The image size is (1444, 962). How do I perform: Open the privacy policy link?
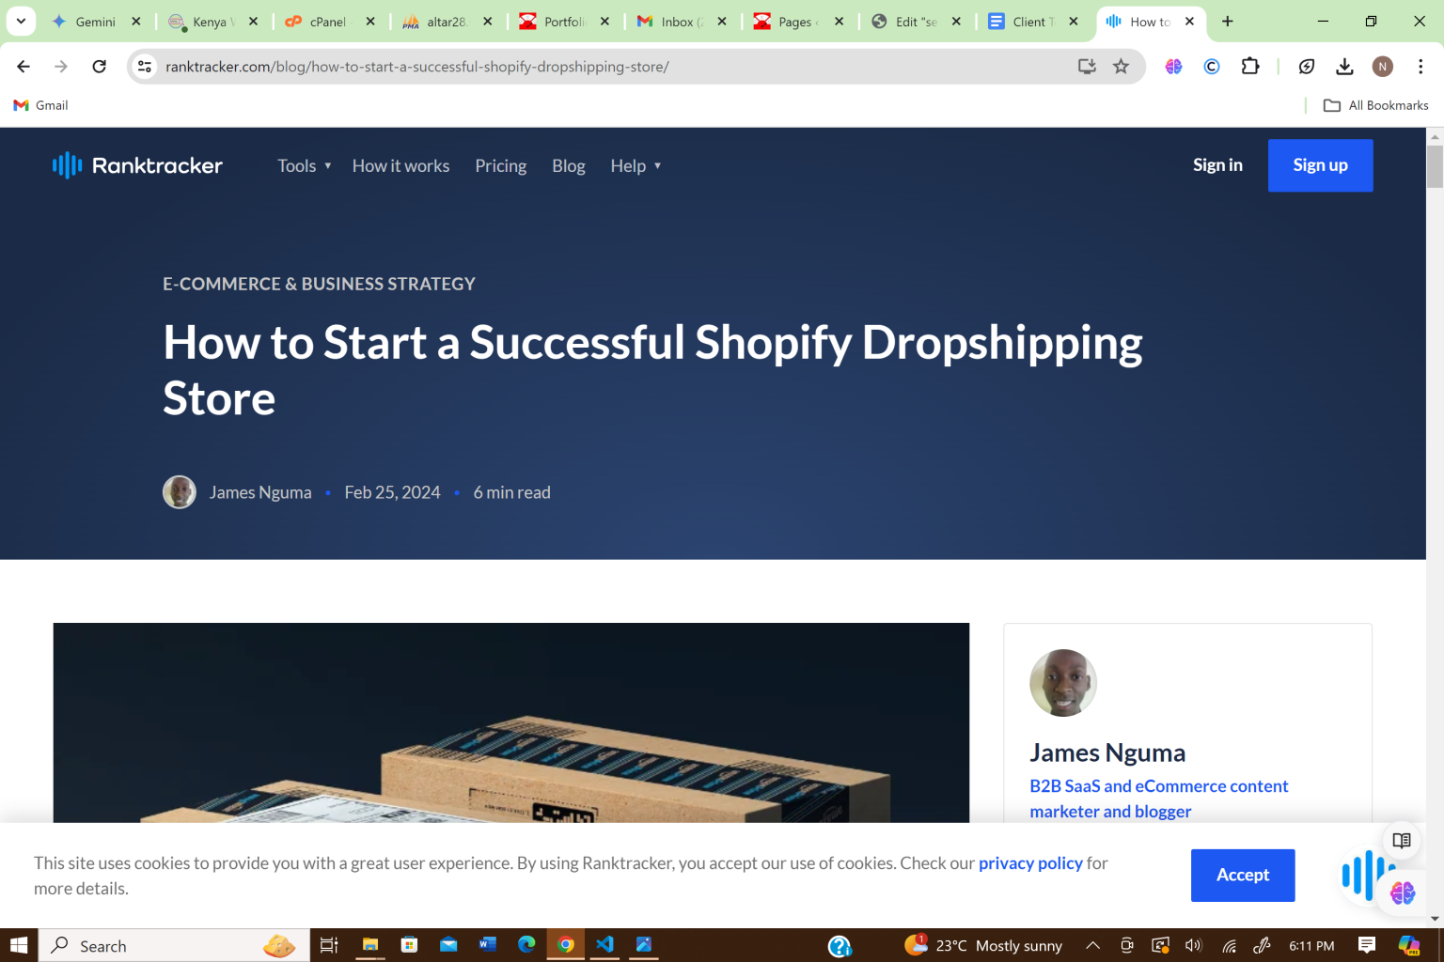point(1030,862)
